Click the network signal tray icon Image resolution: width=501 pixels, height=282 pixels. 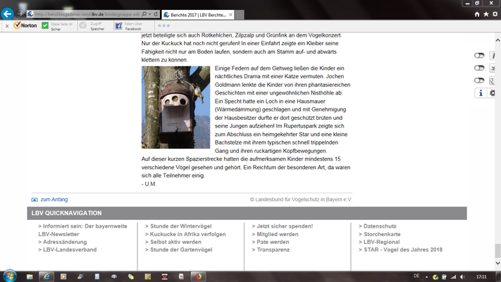click(x=453, y=277)
